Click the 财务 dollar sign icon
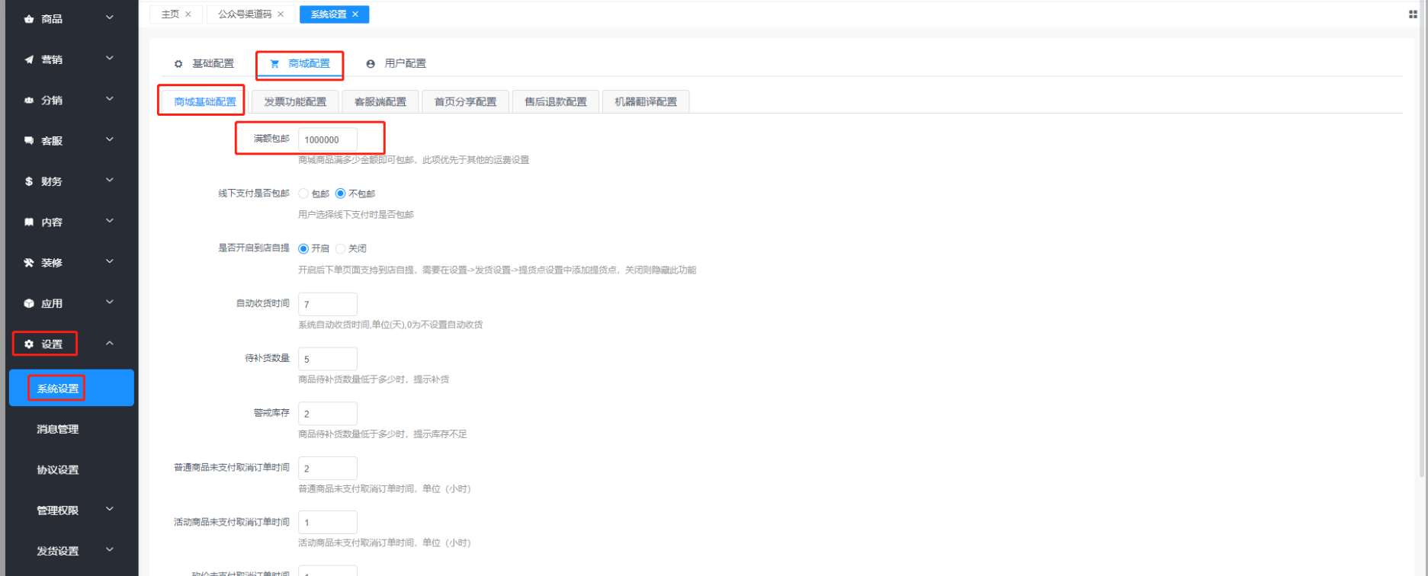The height and width of the screenshot is (576, 1428). 29,181
